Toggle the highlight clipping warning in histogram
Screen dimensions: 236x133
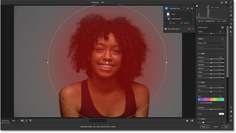[227, 6]
